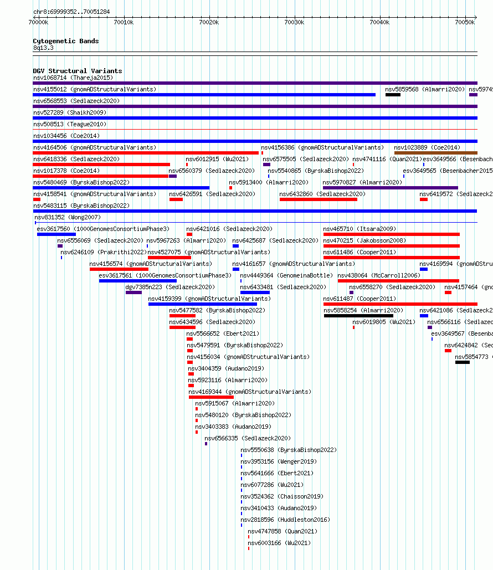This screenshot has width=493, height=570.
Task: Click nsv6246109 (Prakrithi2022) label
Action: pyautogui.click(x=104, y=252)
